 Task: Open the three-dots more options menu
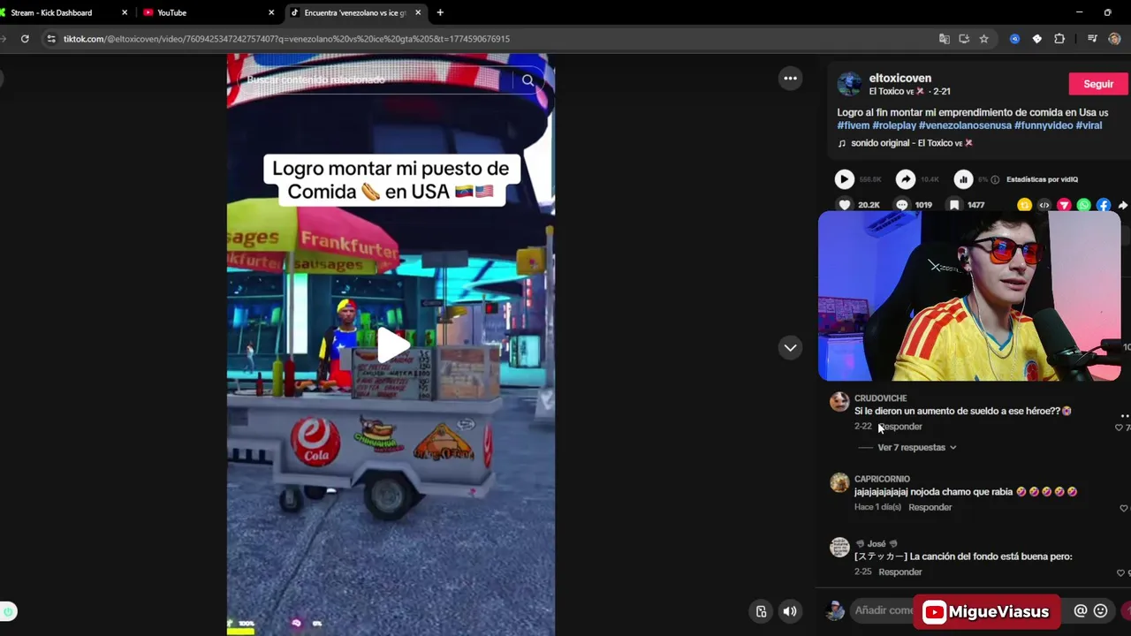point(790,79)
